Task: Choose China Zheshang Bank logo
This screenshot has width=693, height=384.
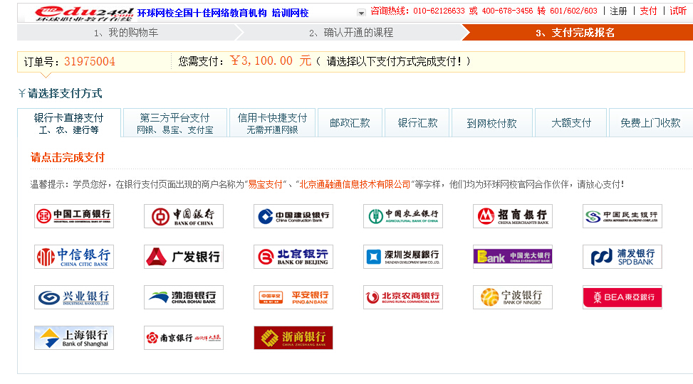Action: [293, 338]
